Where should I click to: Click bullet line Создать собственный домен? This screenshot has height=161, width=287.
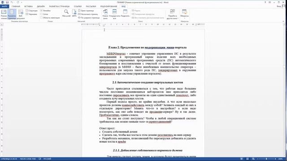click(x=120, y=131)
